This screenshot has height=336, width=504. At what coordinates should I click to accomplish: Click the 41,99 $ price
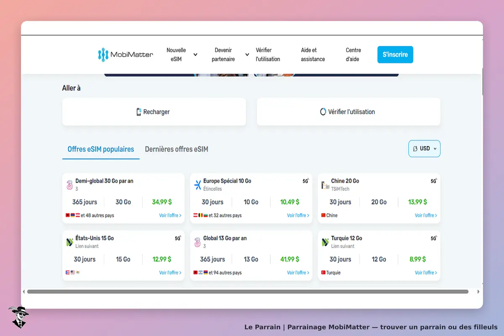pyautogui.click(x=290, y=259)
